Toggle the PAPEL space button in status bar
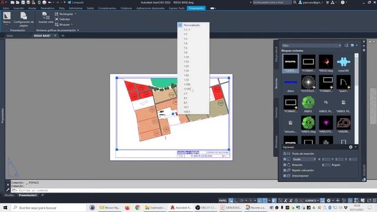The image size is (377, 212). click(223, 200)
